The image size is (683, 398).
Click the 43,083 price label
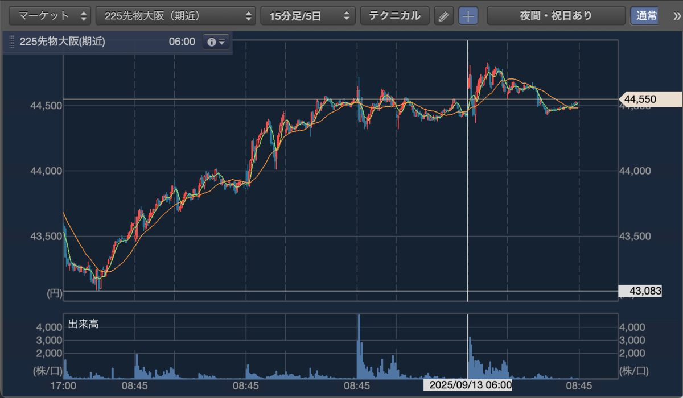(640, 291)
